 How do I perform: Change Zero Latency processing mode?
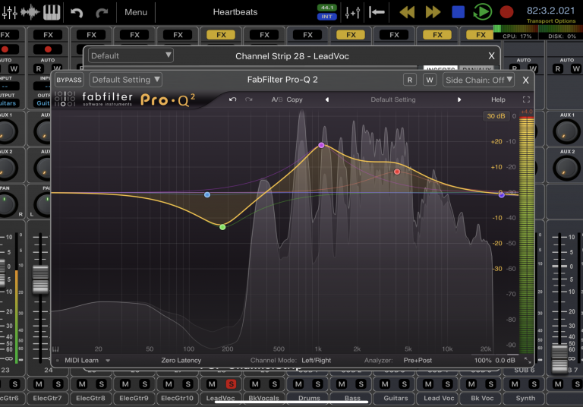coord(181,360)
